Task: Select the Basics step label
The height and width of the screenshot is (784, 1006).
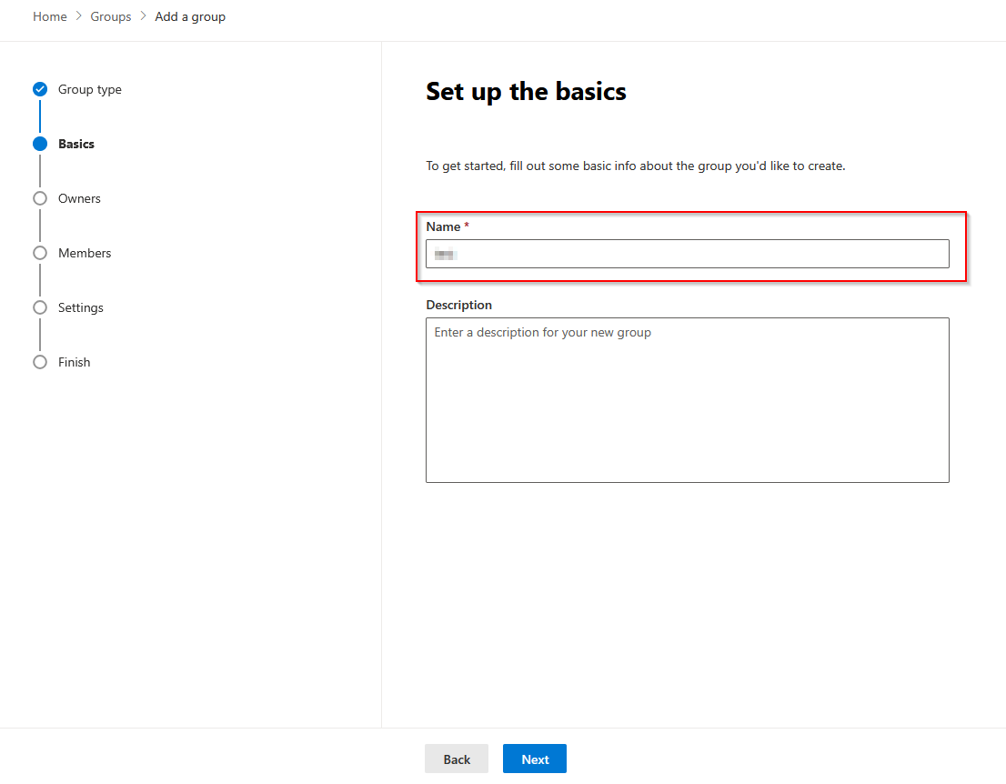Action: [76, 144]
